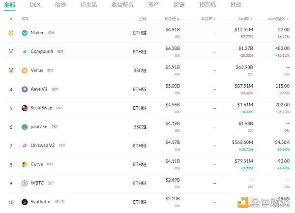Select the 预言机 tab

coord(207,5)
